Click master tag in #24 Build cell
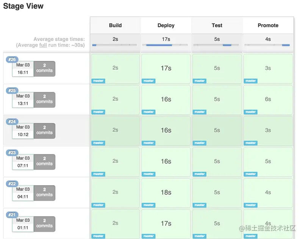The image size is (303, 239). pyautogui.click(x=98, y=143)
